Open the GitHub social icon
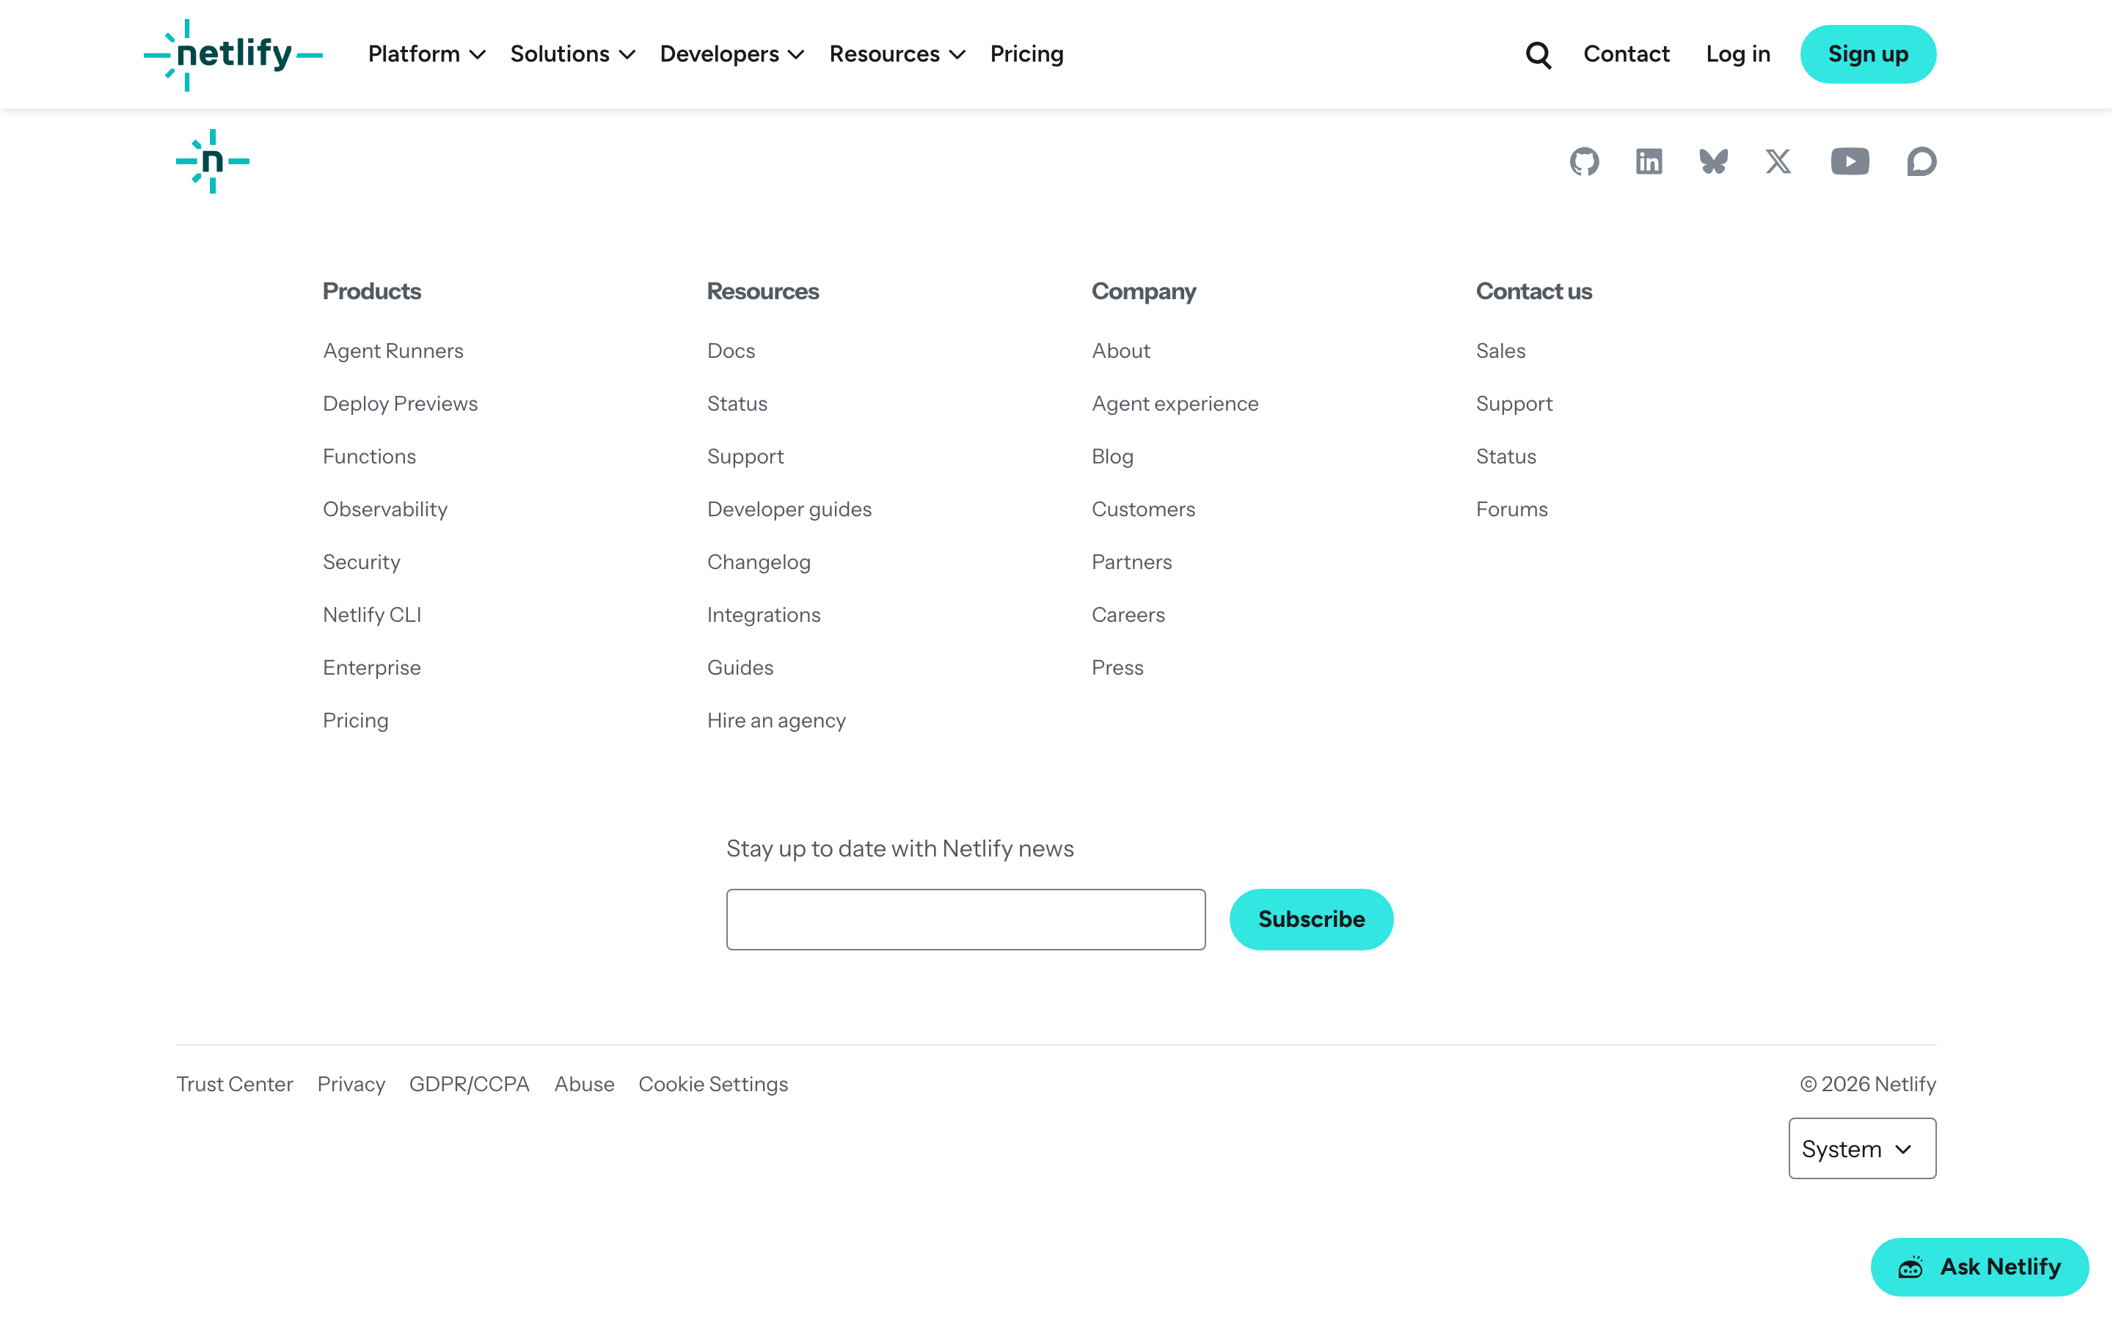 1584,161
